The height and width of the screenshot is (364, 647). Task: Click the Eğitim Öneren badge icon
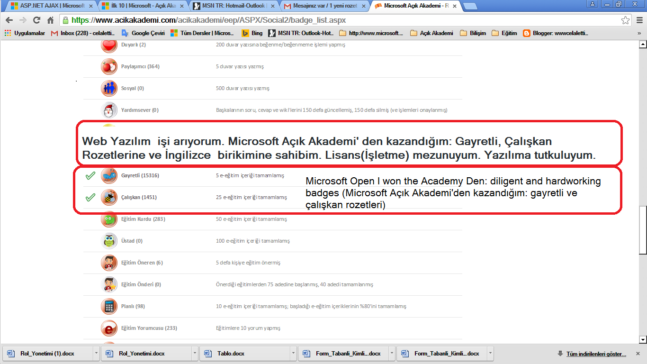click(109, 263)
